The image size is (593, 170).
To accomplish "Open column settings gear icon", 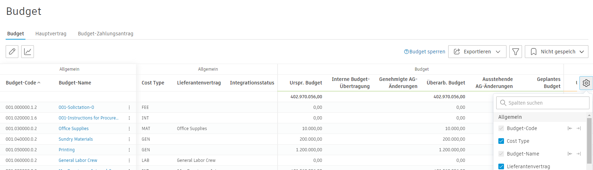I will [586, 83].
